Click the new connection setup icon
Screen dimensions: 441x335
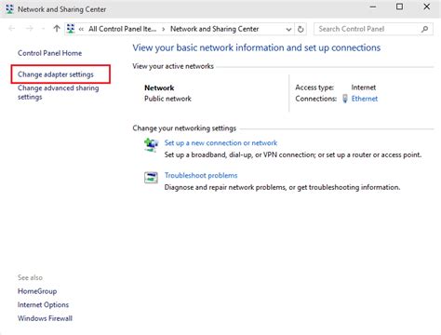(151, 145)
